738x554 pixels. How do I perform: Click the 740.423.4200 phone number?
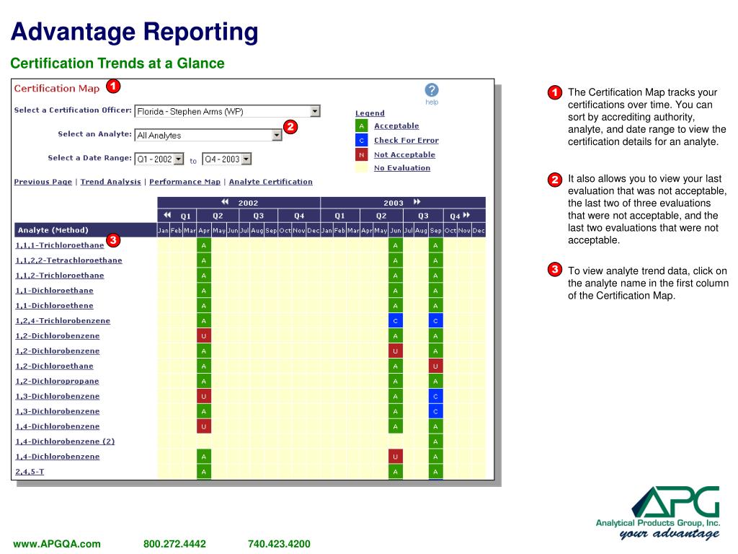point(279,544)
